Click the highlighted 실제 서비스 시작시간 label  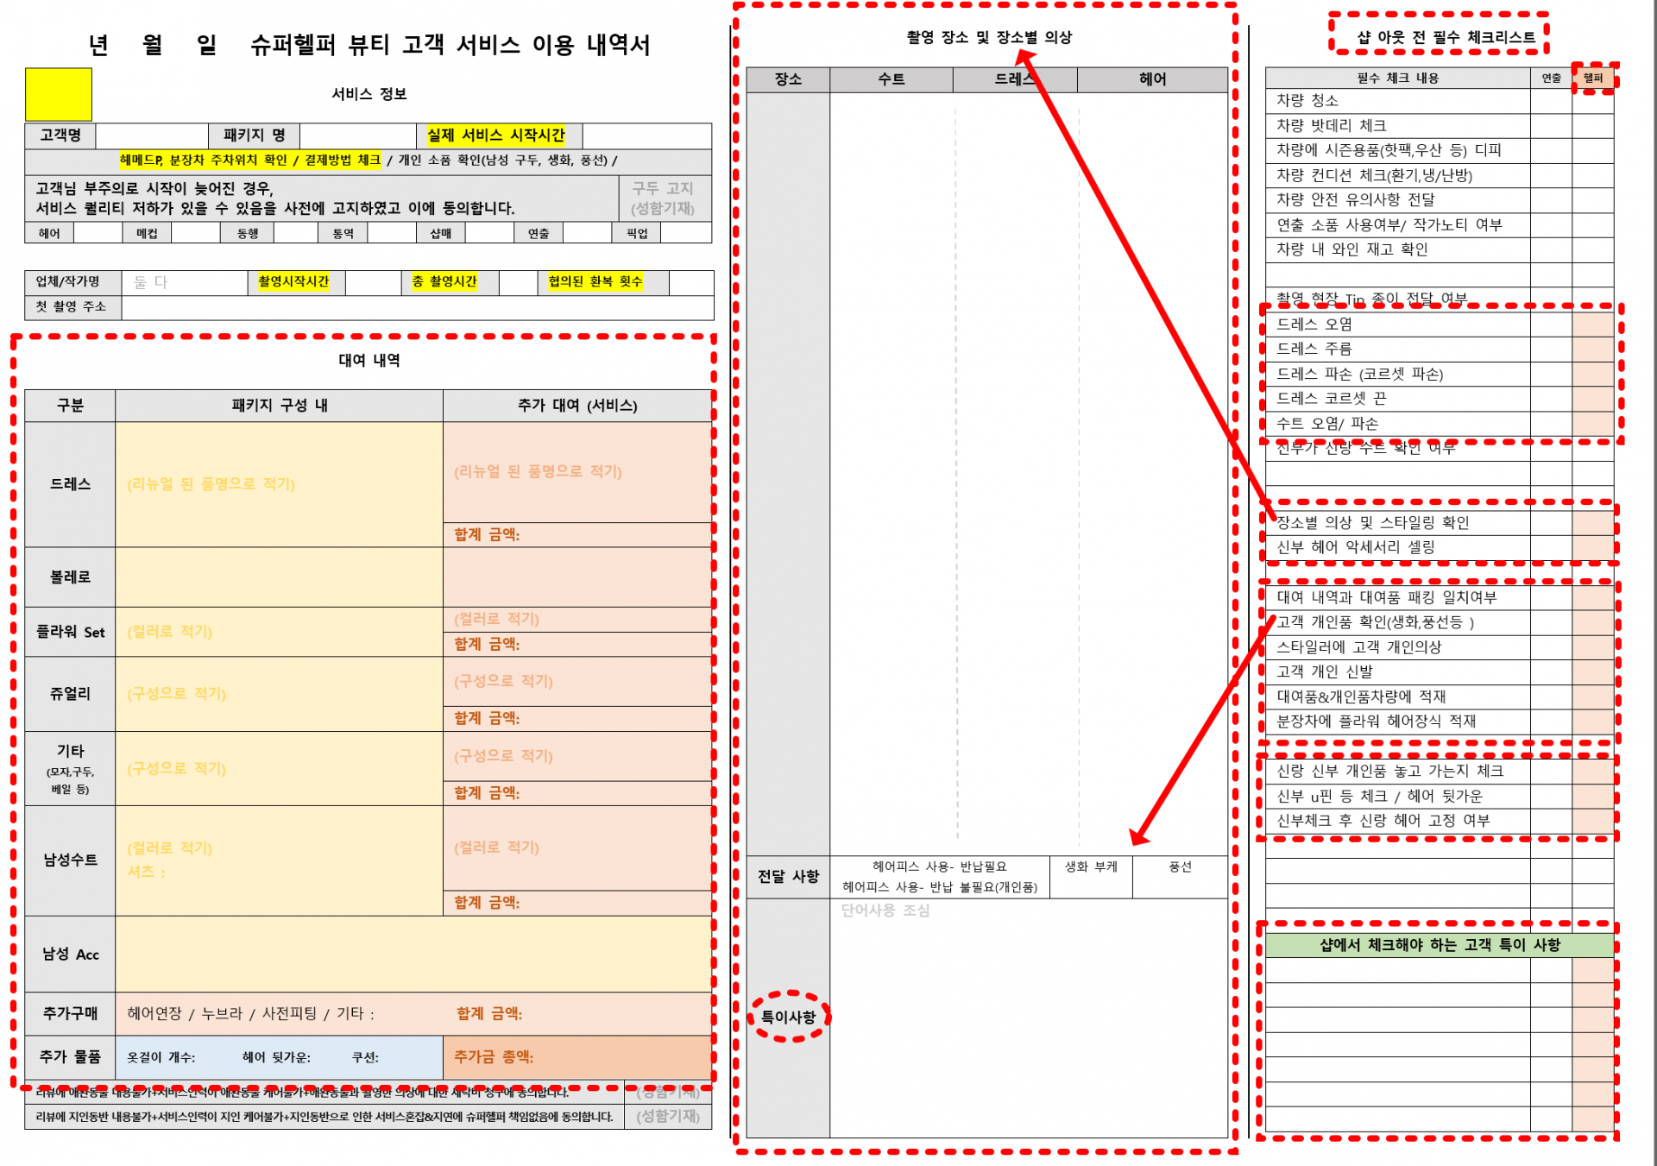495,136
